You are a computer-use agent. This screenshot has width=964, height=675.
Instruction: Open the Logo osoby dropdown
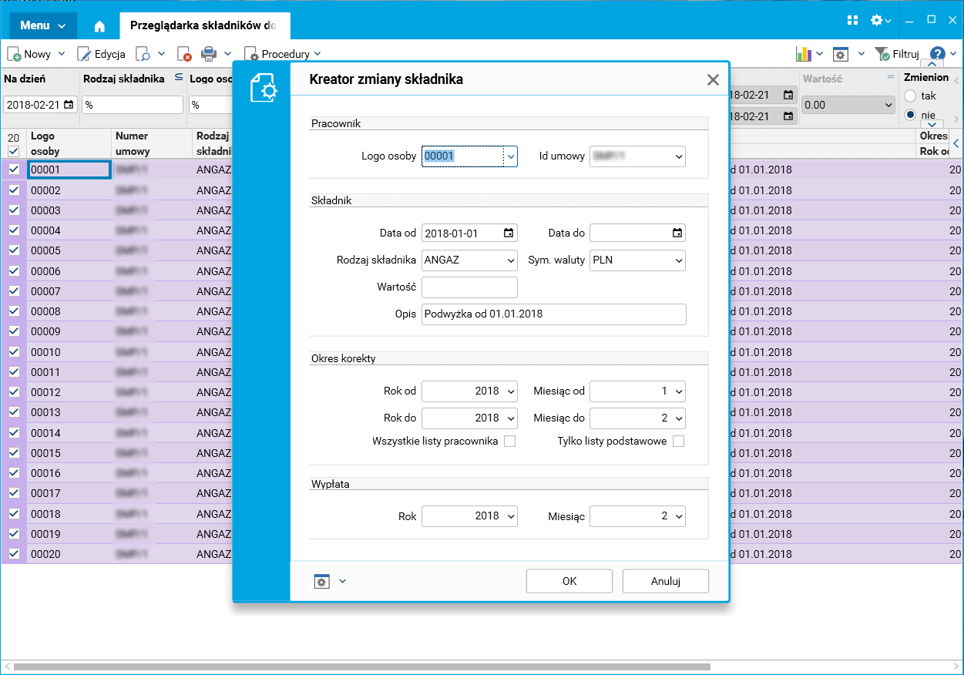510,156
